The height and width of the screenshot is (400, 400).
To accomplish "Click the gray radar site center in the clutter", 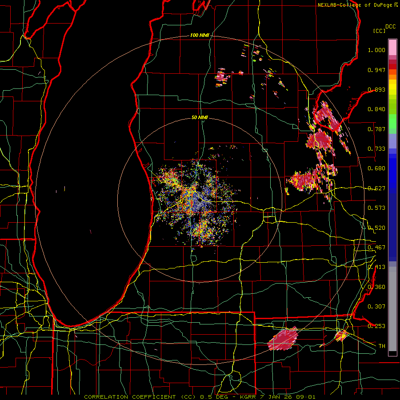I will point(199,200).
